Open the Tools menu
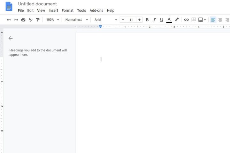 tap(81, 11)
